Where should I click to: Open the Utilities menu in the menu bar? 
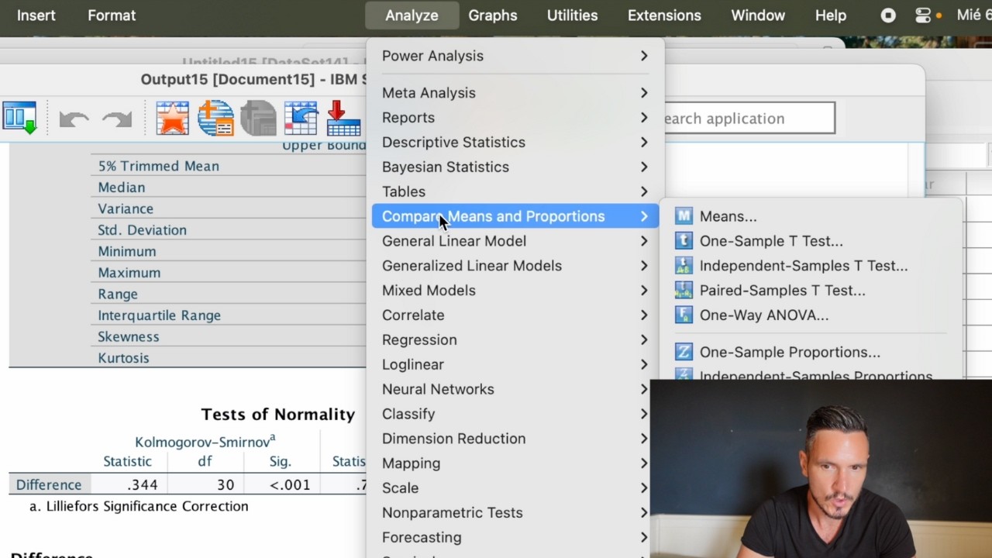(x=572, y=15)
